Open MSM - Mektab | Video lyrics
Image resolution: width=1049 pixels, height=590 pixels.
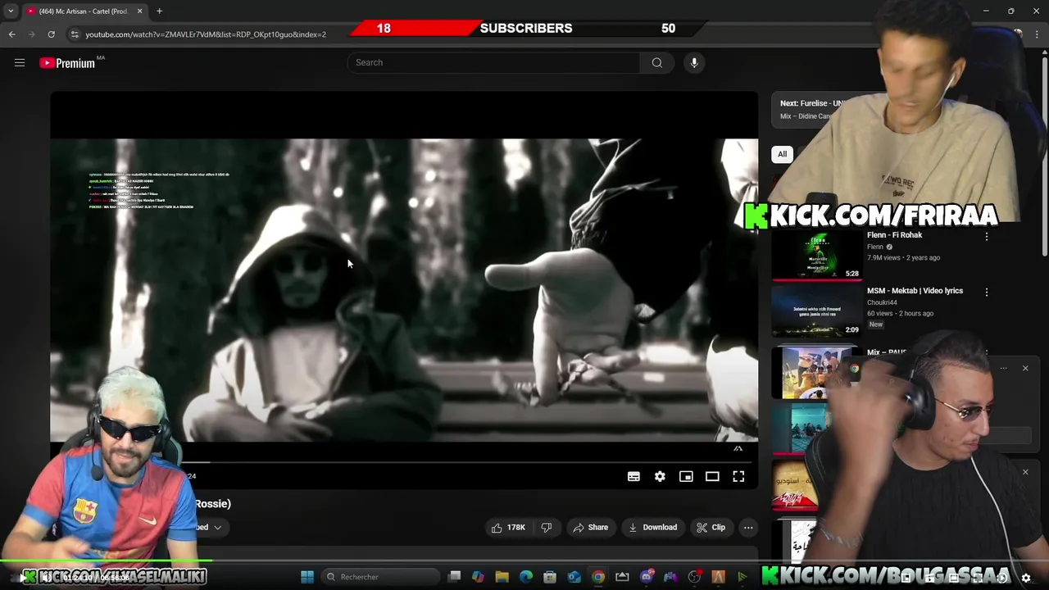(x=915, y=291)
